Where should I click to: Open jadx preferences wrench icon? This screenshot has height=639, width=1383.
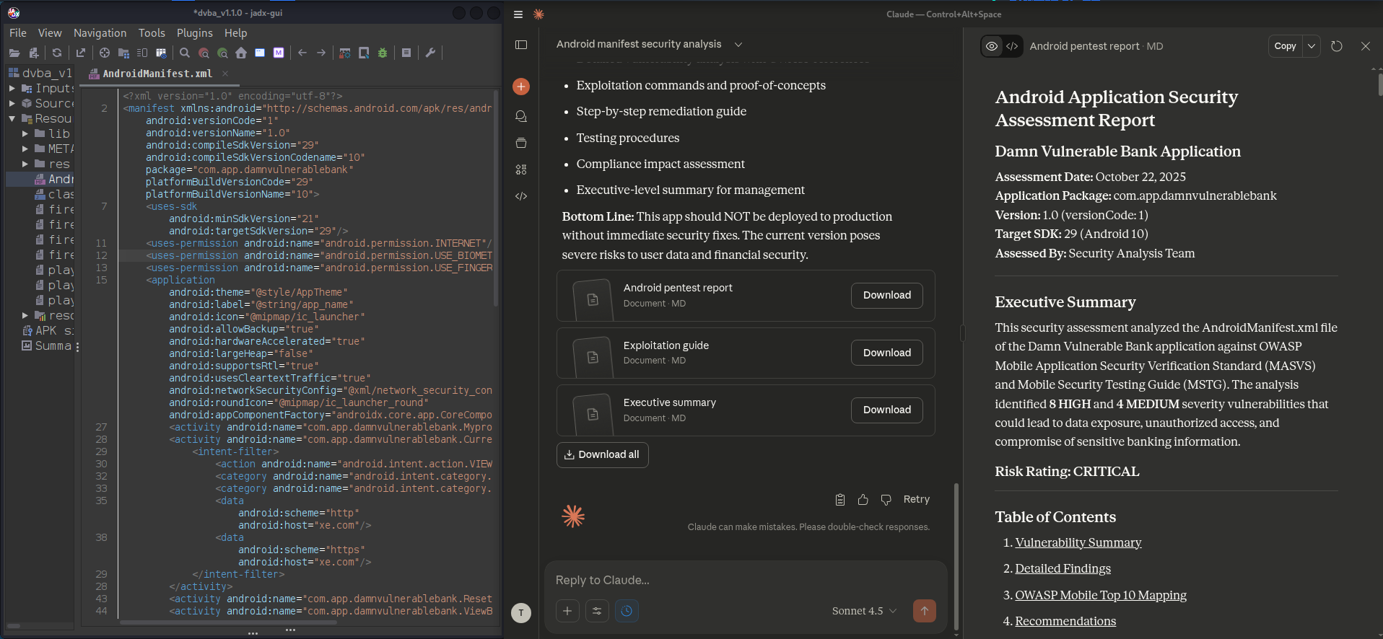(430, 53)
